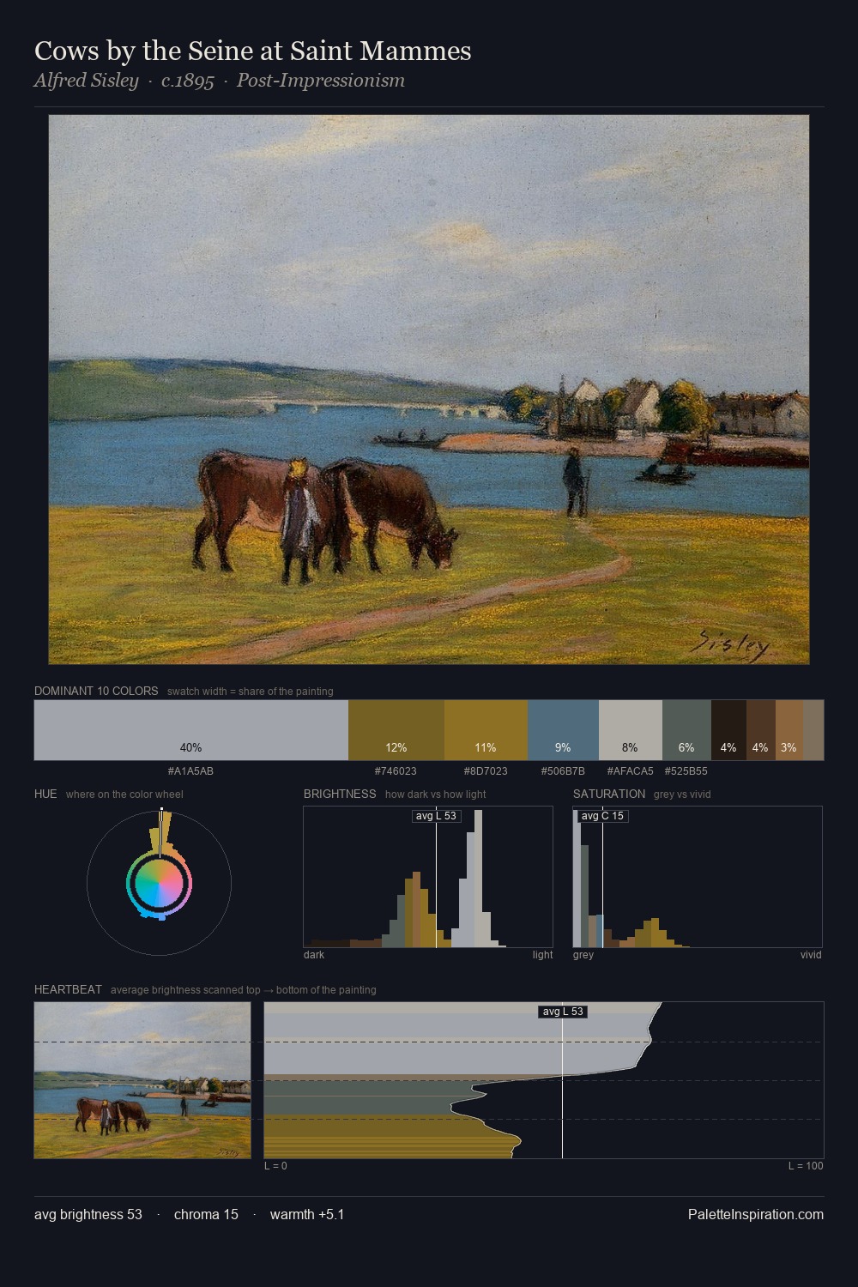Viewport: 858px width, 1287px height.
Task: Click 'avg brightness 53' in footer
Action: click(88, 1214)
